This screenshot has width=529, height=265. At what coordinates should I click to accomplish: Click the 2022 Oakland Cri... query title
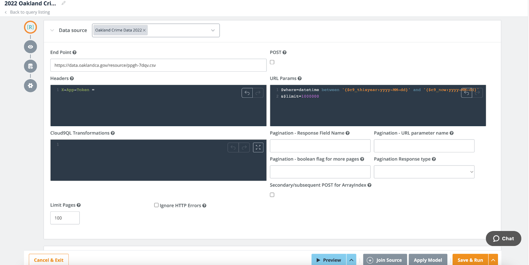[x=30, y=3]
